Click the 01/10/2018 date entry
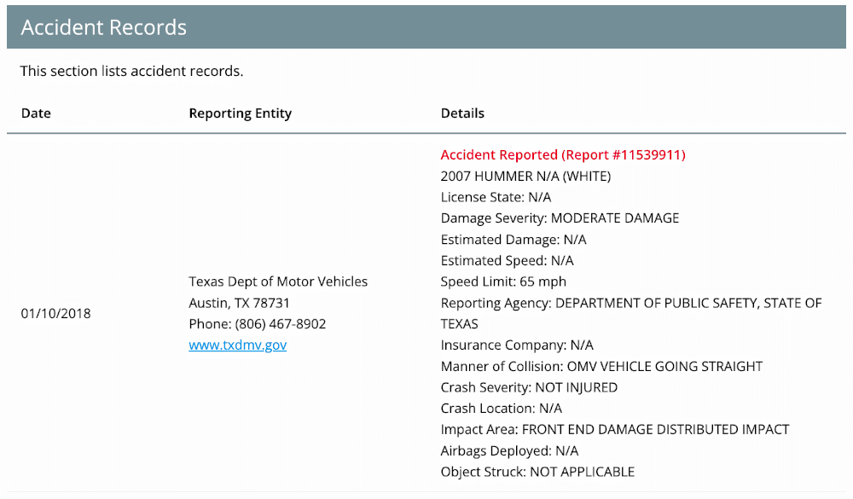 click(55, 313)
